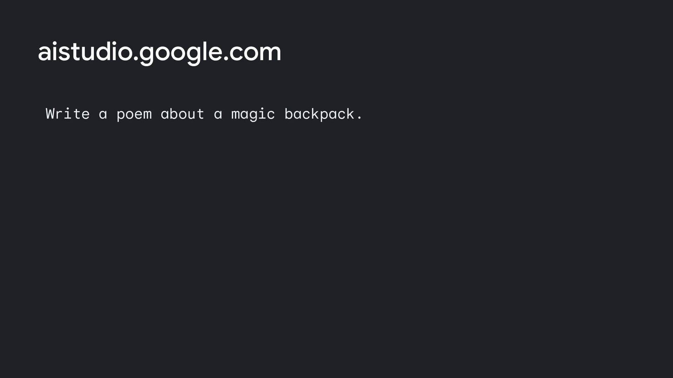Click the period ending the prompt

359,118
